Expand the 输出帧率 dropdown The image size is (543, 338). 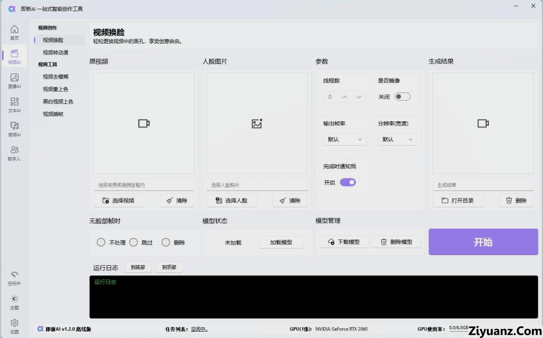(345, 140)
